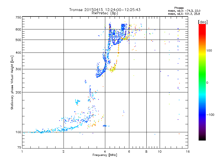Click the y-axis tick label '300'
The image size is (221, 165).
pos(18,69)
